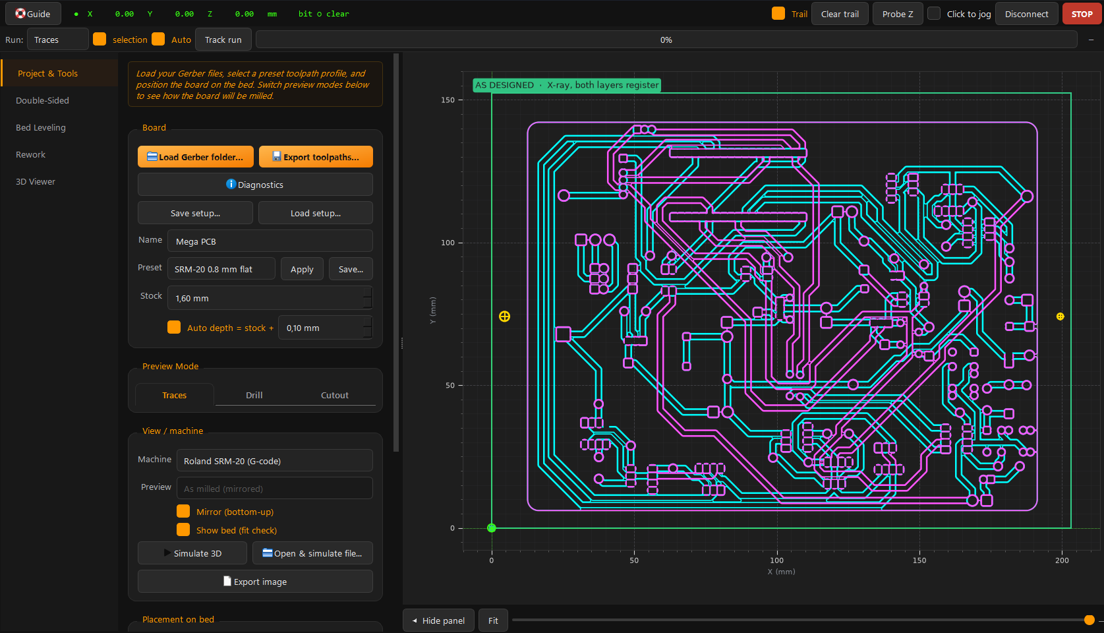Viewport: 1104px width, 633px height.
Task: Switch to Traces preview tab
Action: pyautogui.click(x=175, y=395)
